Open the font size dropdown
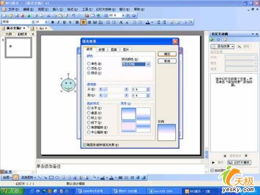260x195 pixels. (x=46, y=22)
